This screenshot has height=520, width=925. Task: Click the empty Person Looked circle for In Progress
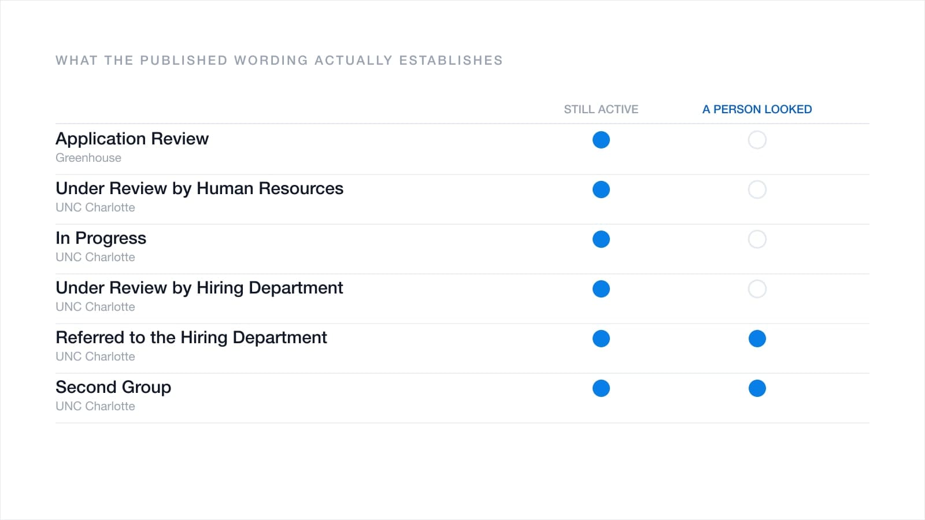click(x=757, y=239)
